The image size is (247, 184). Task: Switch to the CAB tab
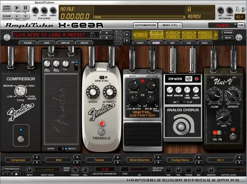tap(189, 43)
